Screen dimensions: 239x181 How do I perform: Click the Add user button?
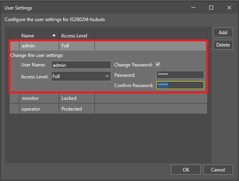(x=223, y=33)
